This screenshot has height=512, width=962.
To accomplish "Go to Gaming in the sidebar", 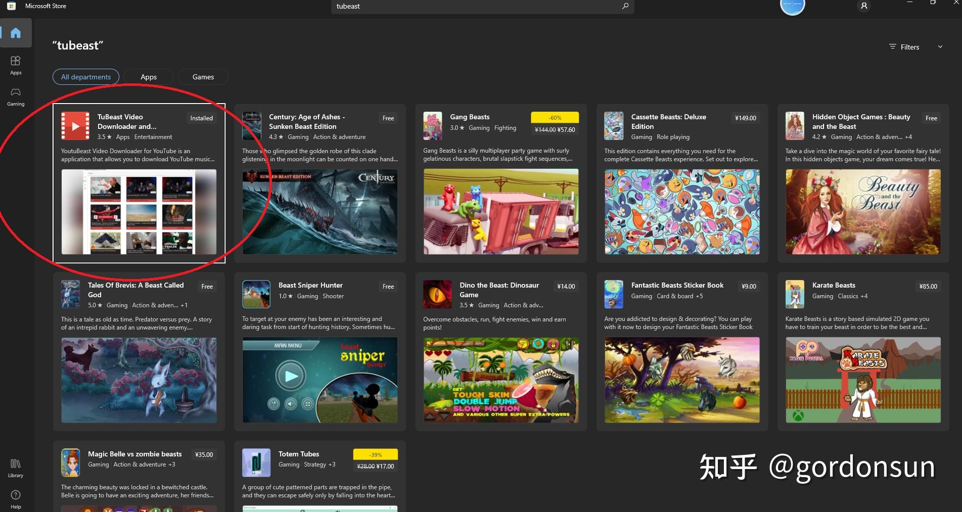I will click(16, 96).
